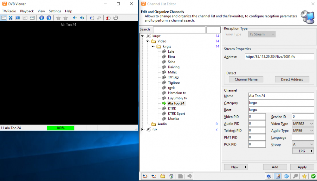Collapse the Video folder node
Viewport: 317px width, 181px height.
pyautogui.click(x=147, y=41)
